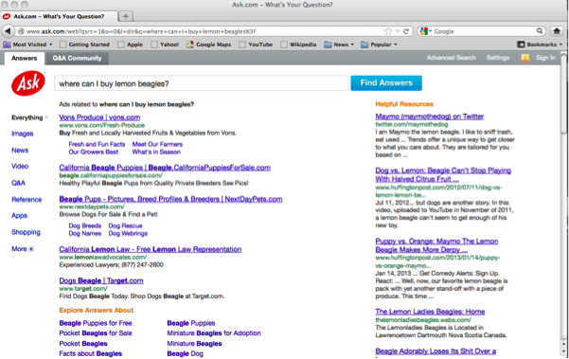Open the home page icon
569x359 pixels.
coord(557,31)
